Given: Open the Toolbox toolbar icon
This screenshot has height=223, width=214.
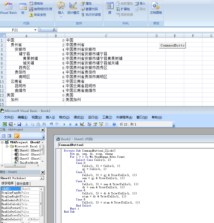Looking at the screenshot, I should coord(107,124).
